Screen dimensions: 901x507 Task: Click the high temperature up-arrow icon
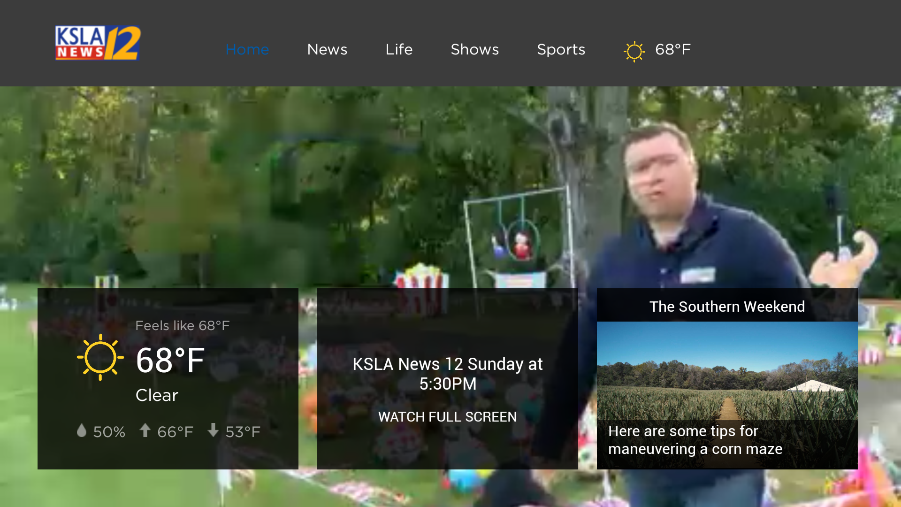[x=145, y=430]
